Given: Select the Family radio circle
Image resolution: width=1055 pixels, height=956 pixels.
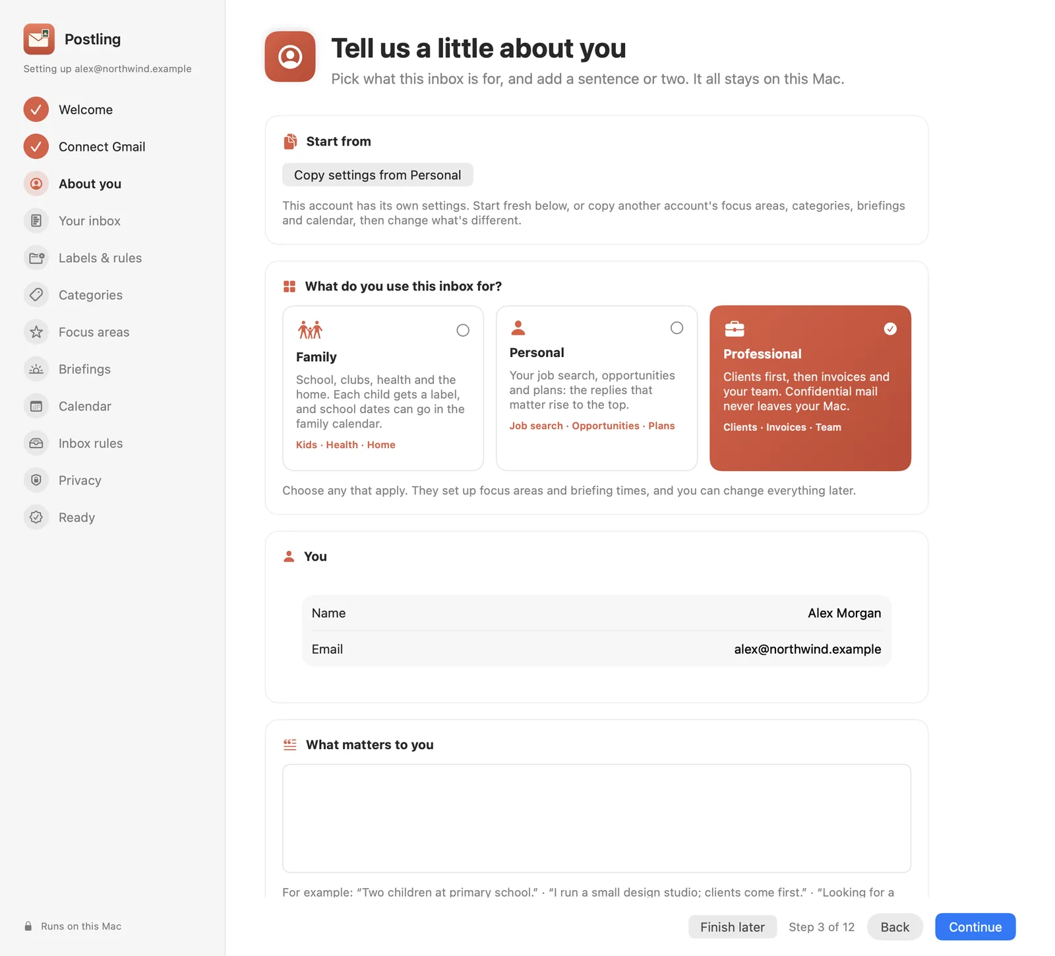Looking at the screenshot, I should [463, 330].
